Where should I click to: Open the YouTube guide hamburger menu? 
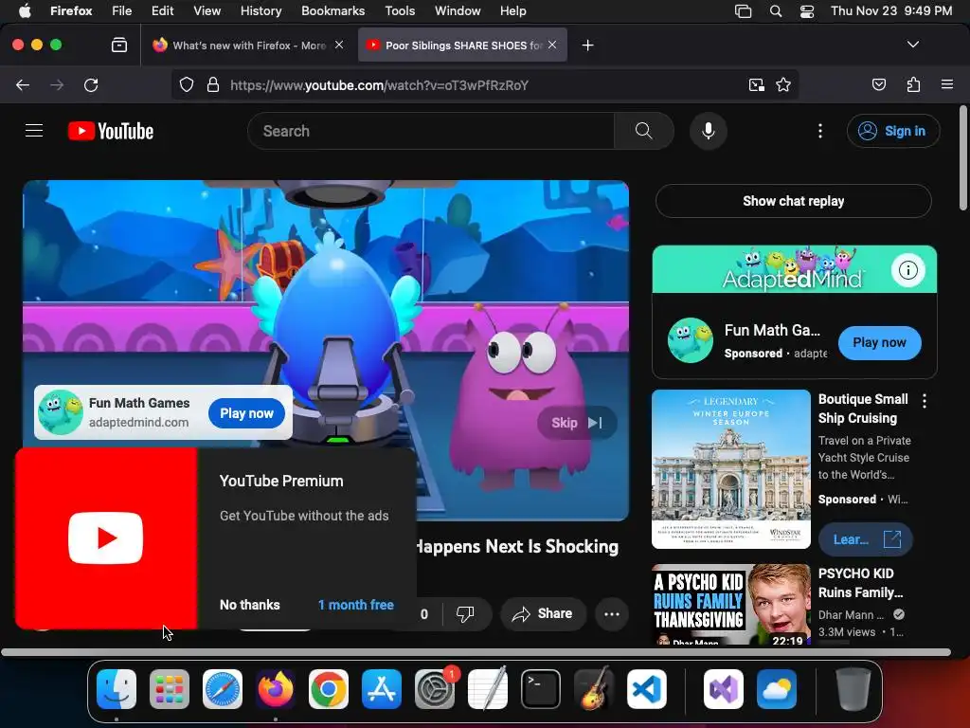click(34, 131)
